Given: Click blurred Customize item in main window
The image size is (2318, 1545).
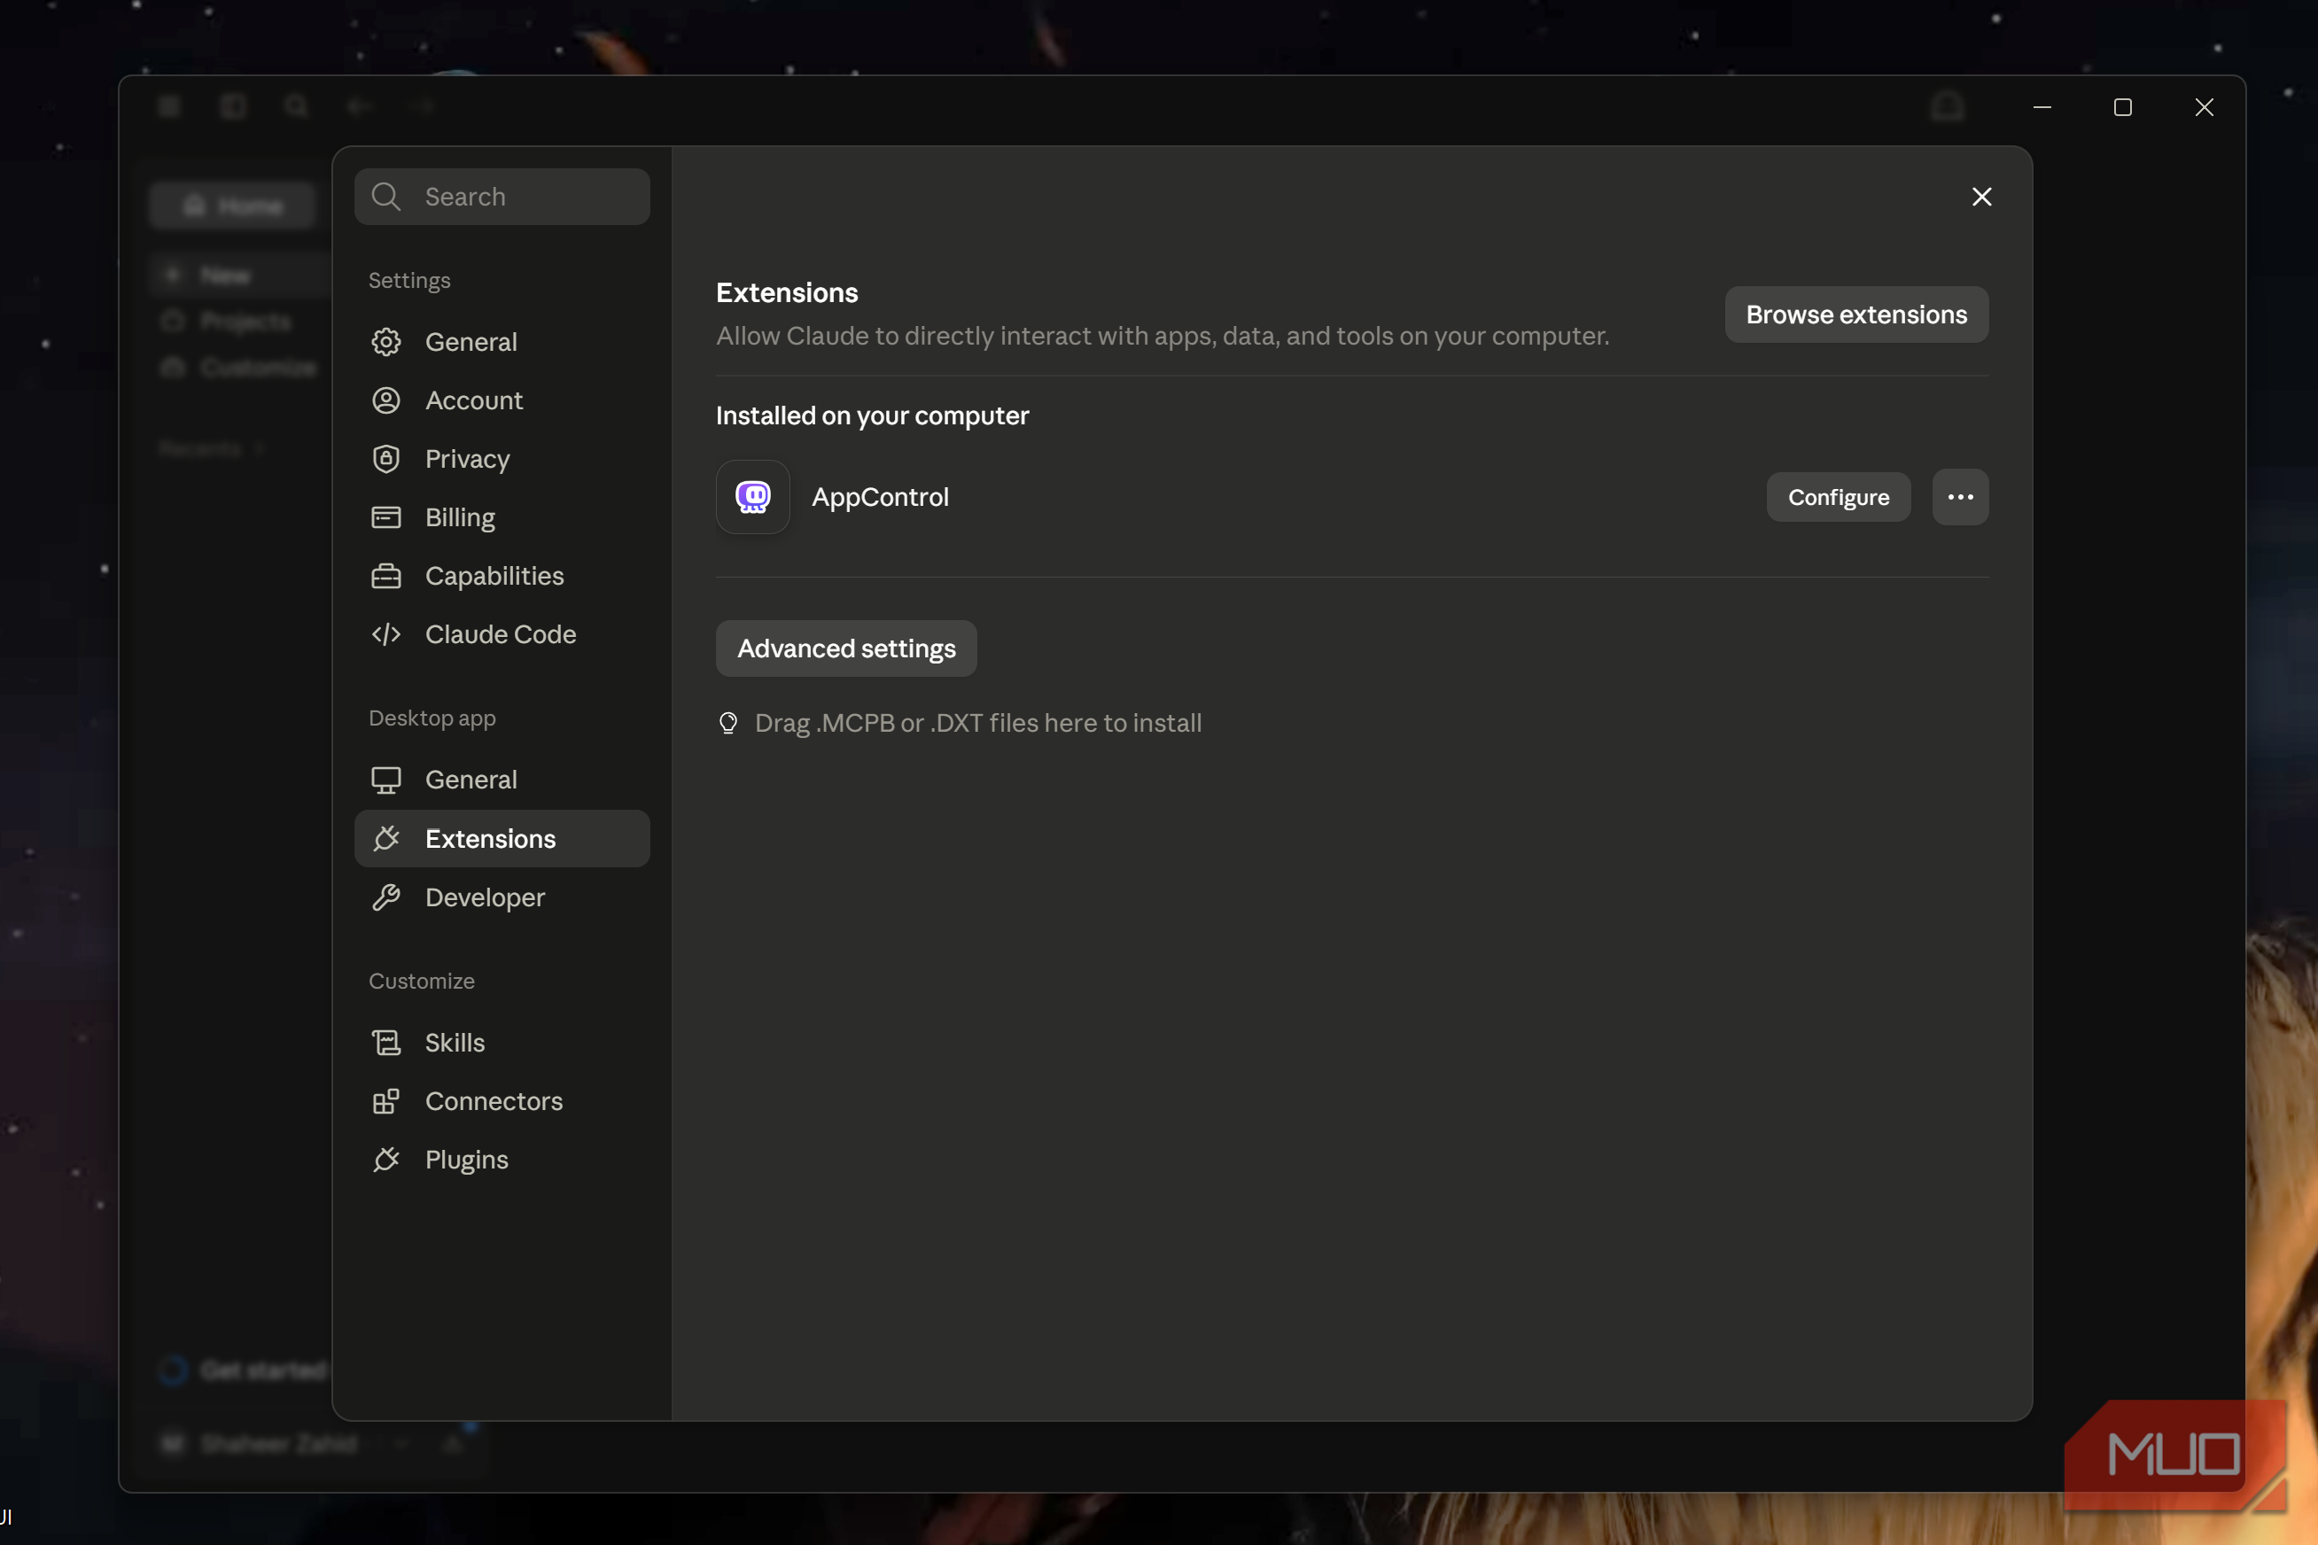Looking at the screenshot, I should (238, 368).
